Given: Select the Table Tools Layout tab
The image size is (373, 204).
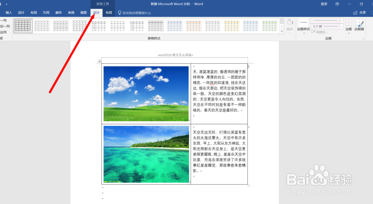Looking at the screenshot, I should click(109, 13).
